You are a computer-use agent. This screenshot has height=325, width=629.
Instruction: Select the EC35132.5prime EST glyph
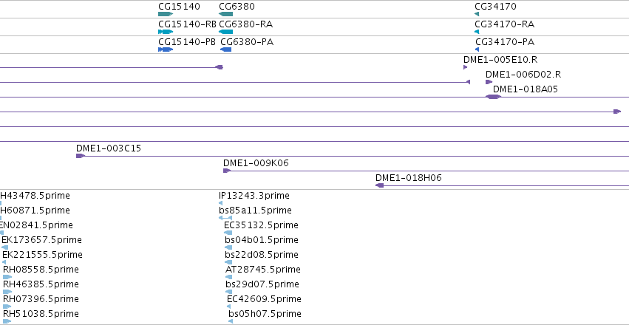(x=228, y=233)
